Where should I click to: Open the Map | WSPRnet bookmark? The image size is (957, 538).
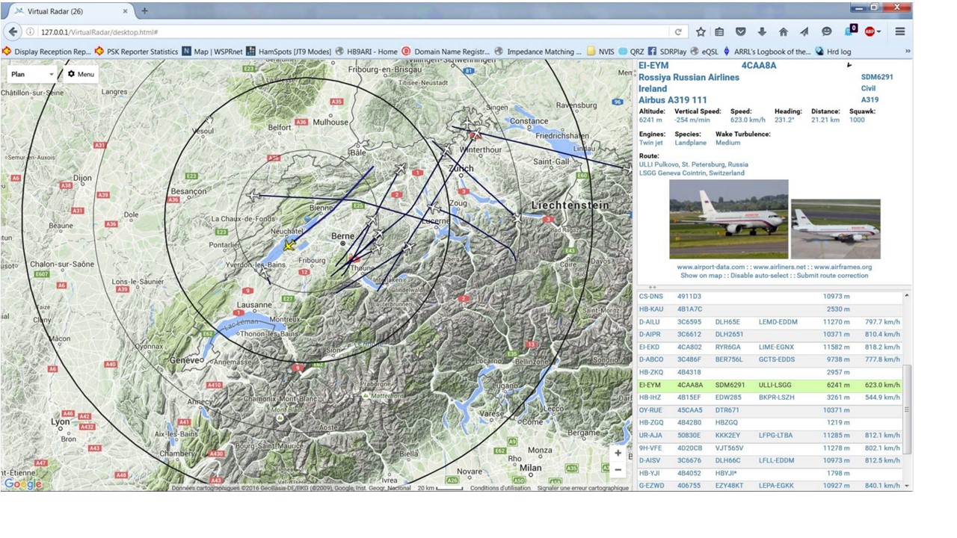tap(212, 52)
